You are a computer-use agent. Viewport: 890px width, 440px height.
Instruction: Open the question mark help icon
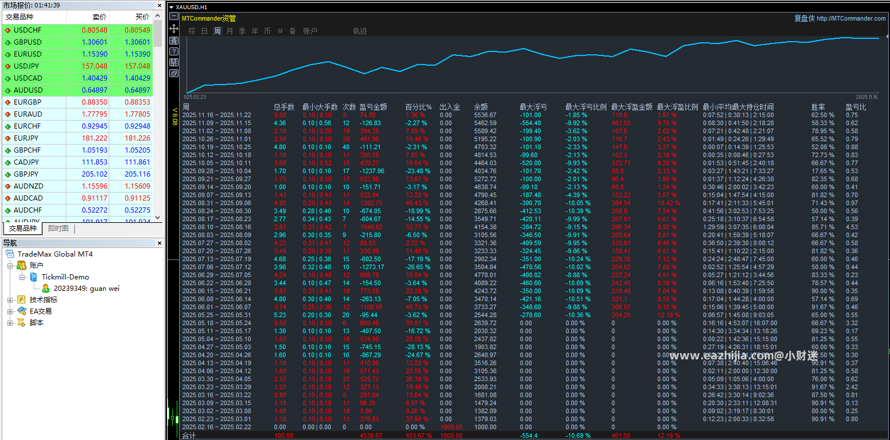[174, 51]
